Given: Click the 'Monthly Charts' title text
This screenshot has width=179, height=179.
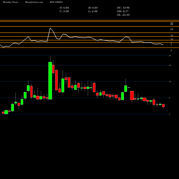Looking at the screenshot, I should (10, 2).
